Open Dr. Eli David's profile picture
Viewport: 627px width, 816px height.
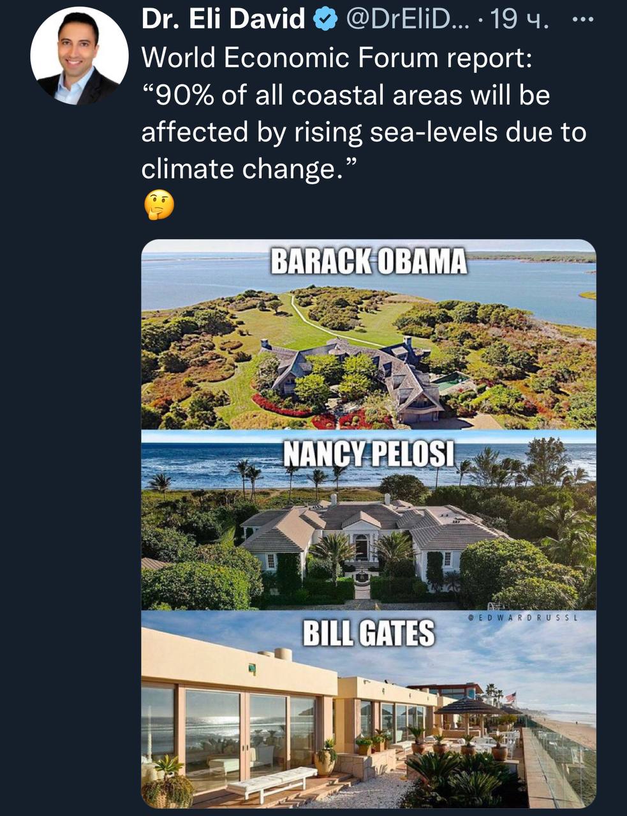point(78,56)
